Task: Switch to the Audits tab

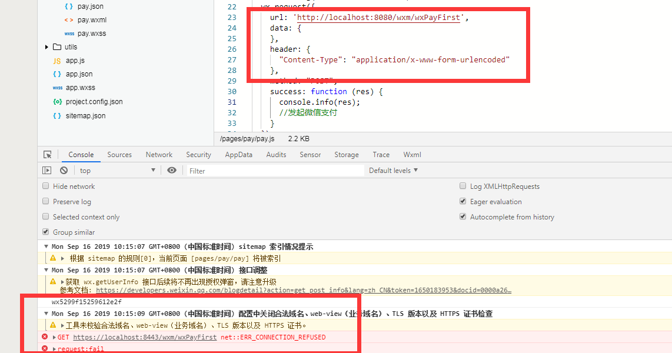Action: 276,155
